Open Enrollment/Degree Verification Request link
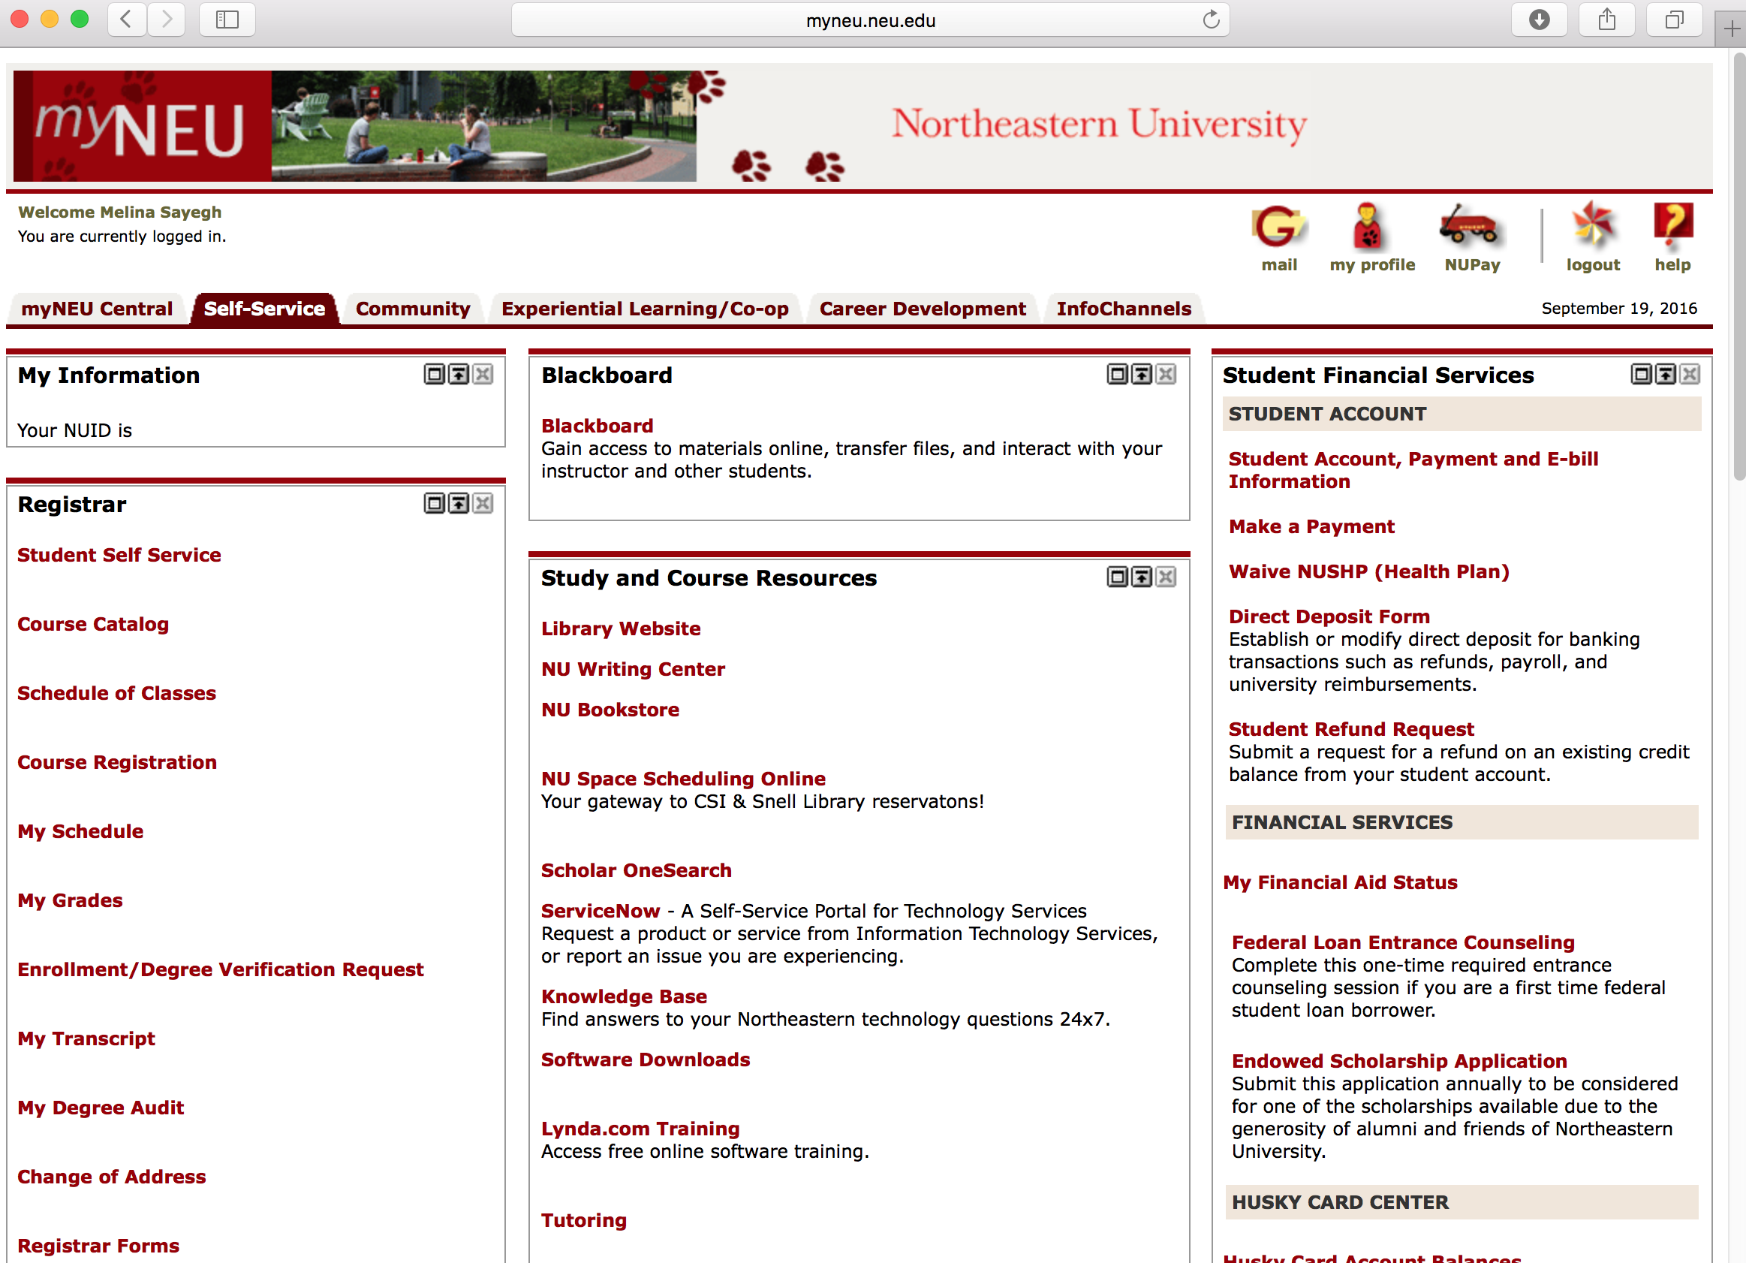This screenshot has width=1746, height=1263. (x=221, y=969)
